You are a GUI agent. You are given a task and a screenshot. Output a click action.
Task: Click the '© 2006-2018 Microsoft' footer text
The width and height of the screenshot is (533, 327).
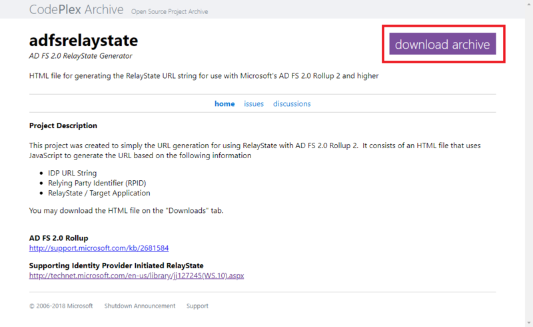click(x=61, y=306)
